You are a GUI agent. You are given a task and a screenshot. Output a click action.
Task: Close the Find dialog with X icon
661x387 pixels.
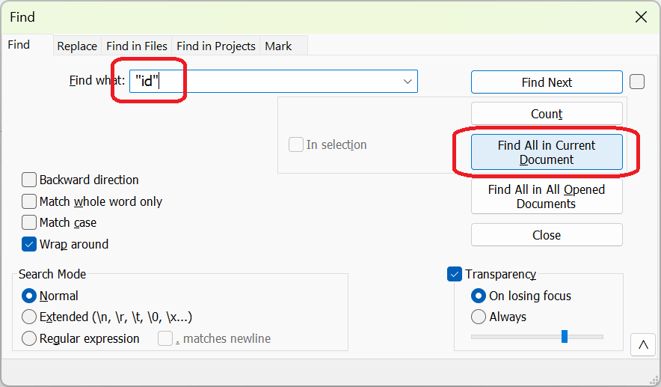point(641,17)
